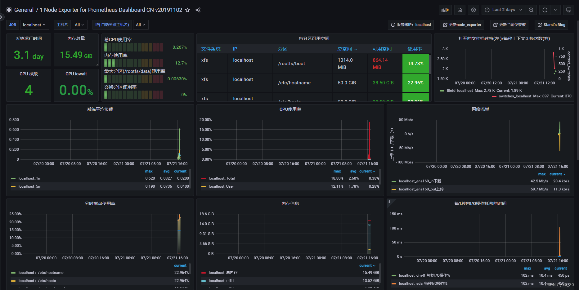Click the 3.1 day uptime stat

pos(29,55)
